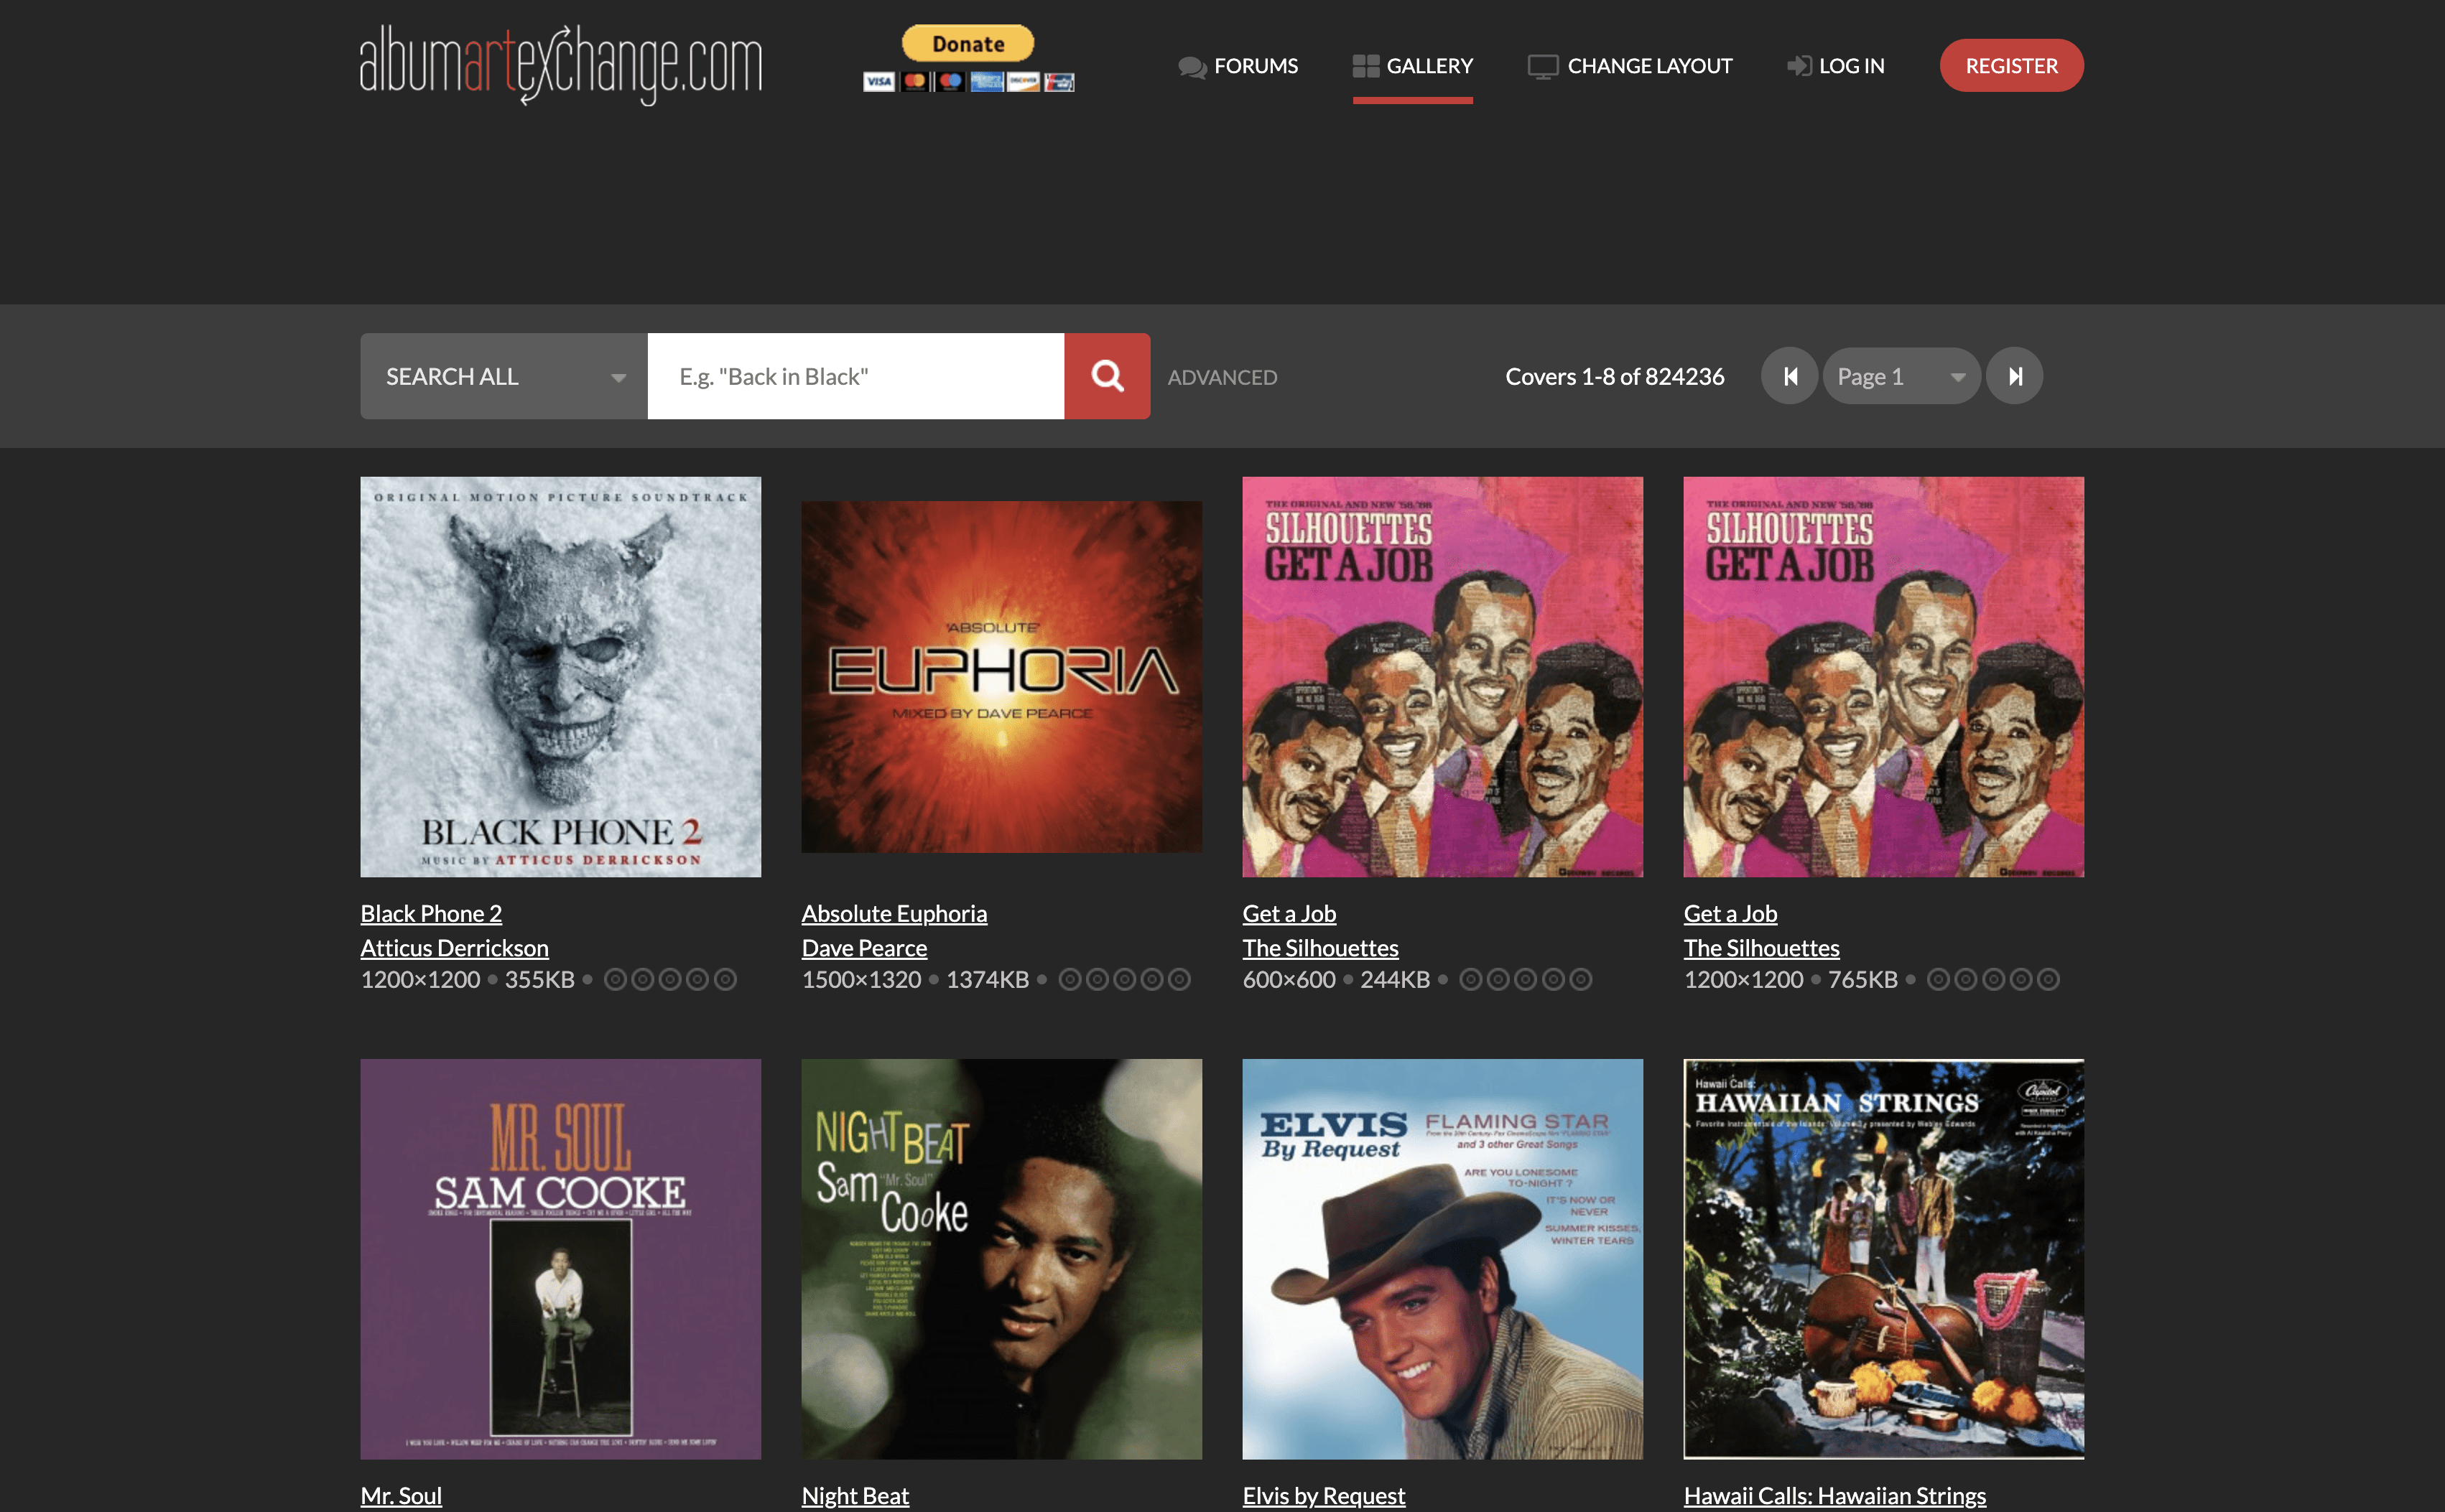Viewport: 2445px width, 1512px height.
Task: Open the ADVANCED search options
Action: point(1222,378)
